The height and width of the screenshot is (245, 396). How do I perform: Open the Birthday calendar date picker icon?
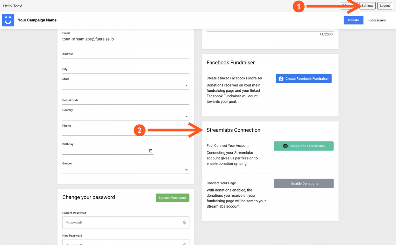coord(151,150)
